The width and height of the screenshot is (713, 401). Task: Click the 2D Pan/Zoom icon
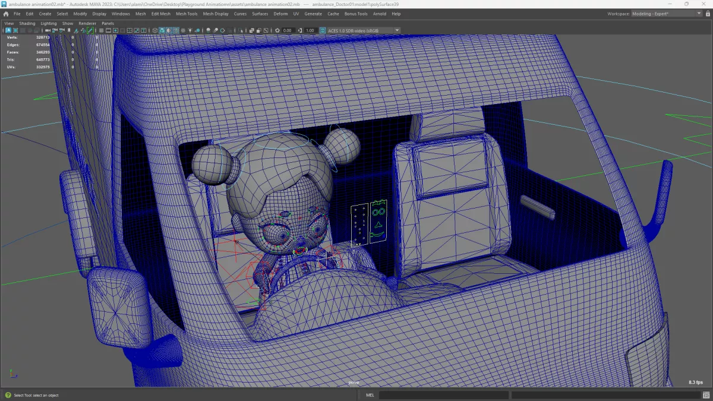point(83,30)
